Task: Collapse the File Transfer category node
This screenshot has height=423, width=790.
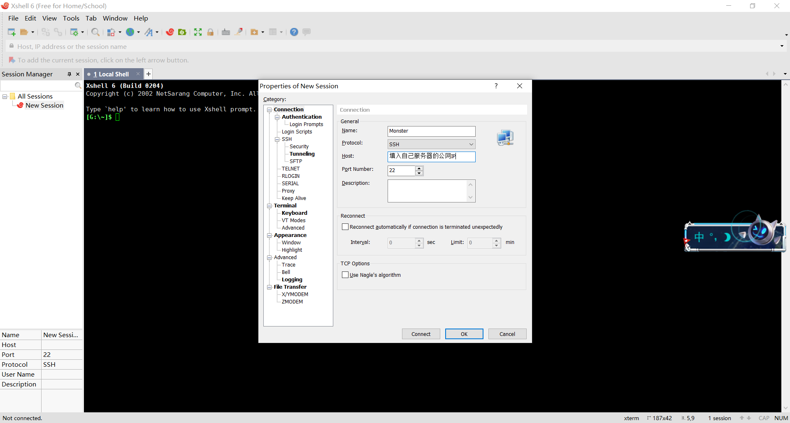Action: tap(270, 287)
